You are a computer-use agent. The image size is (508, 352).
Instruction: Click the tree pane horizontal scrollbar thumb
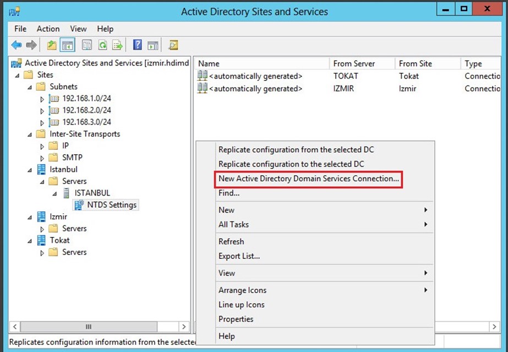[89, 327]
